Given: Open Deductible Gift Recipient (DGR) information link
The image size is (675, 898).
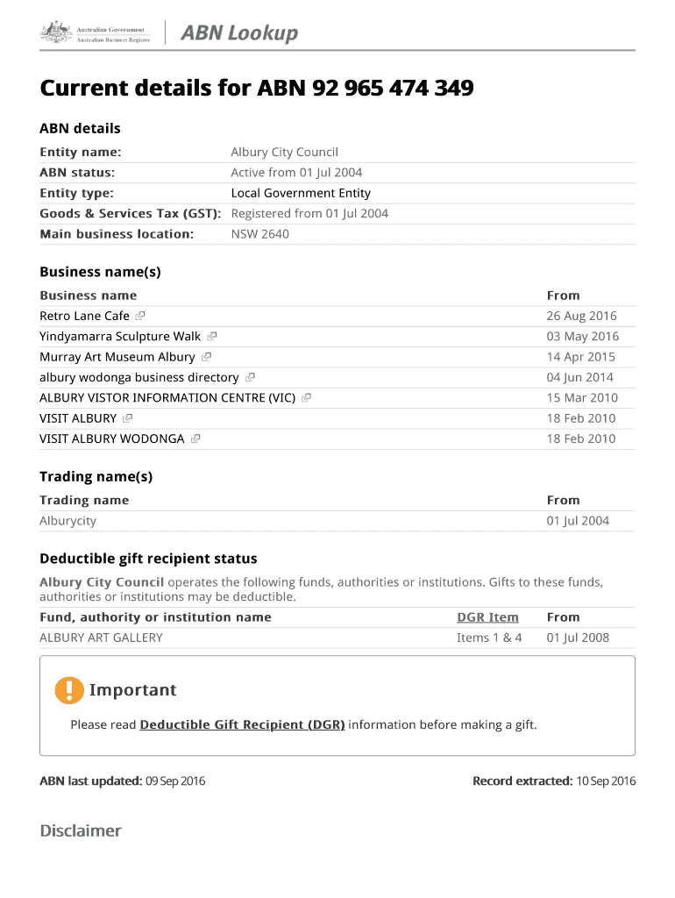Looking at the screenshot, I should pos(242,725).
